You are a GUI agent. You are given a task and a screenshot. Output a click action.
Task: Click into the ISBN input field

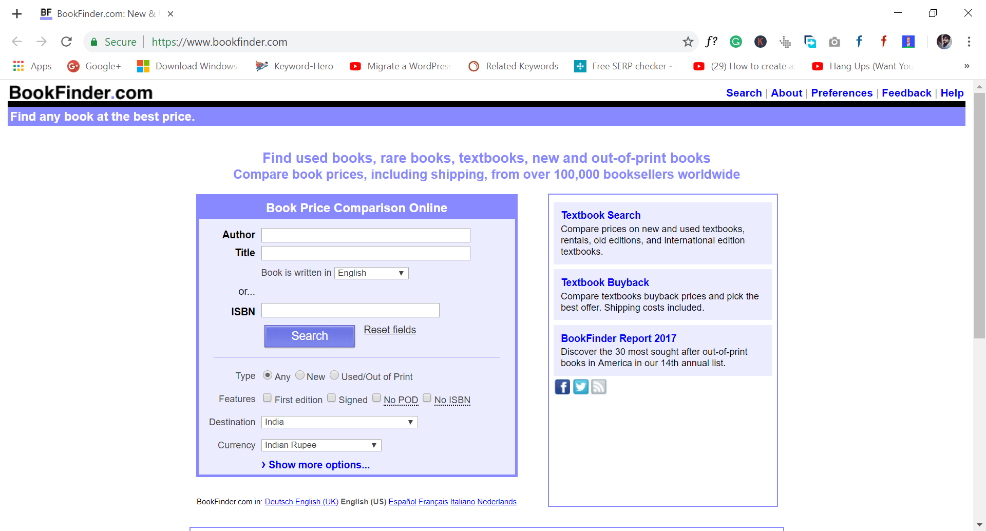pyautogui.click(x=350, y=310)
